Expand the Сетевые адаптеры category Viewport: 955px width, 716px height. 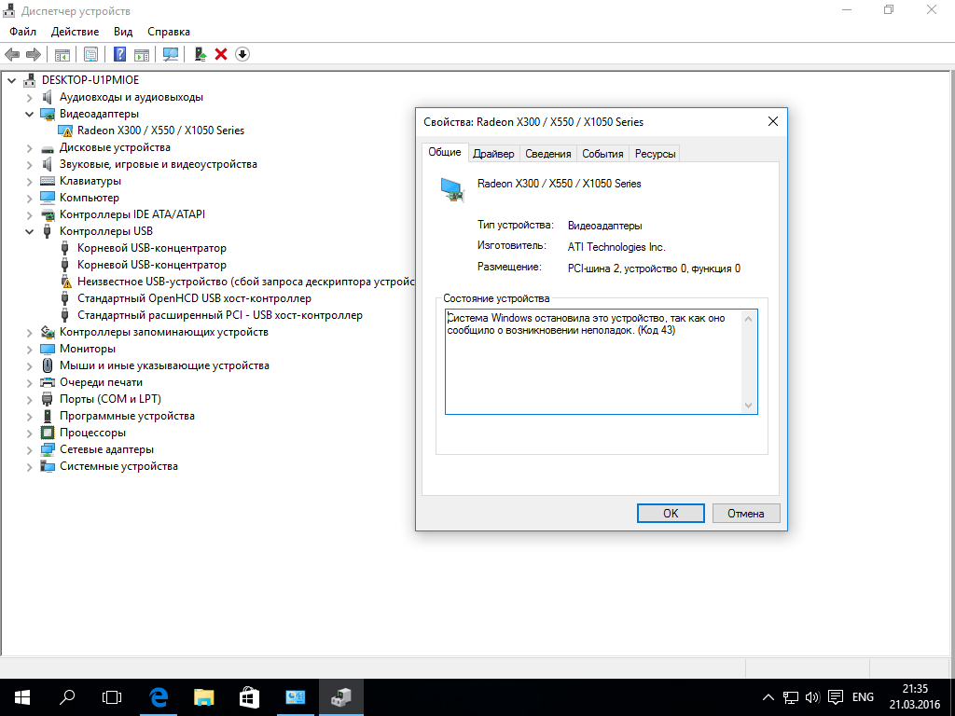tap(29, 450)
